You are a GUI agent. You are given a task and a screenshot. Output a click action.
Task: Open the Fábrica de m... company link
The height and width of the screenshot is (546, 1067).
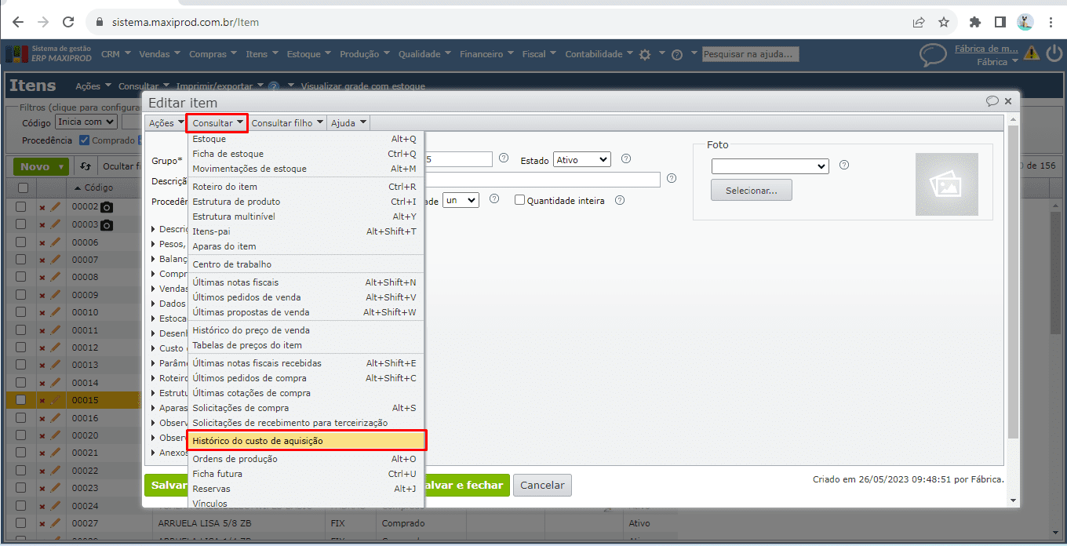point(986,49)
